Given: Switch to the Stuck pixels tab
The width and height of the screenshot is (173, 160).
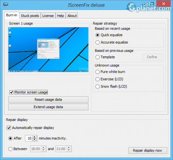Looking at the screenshot, I should [30, 16].
